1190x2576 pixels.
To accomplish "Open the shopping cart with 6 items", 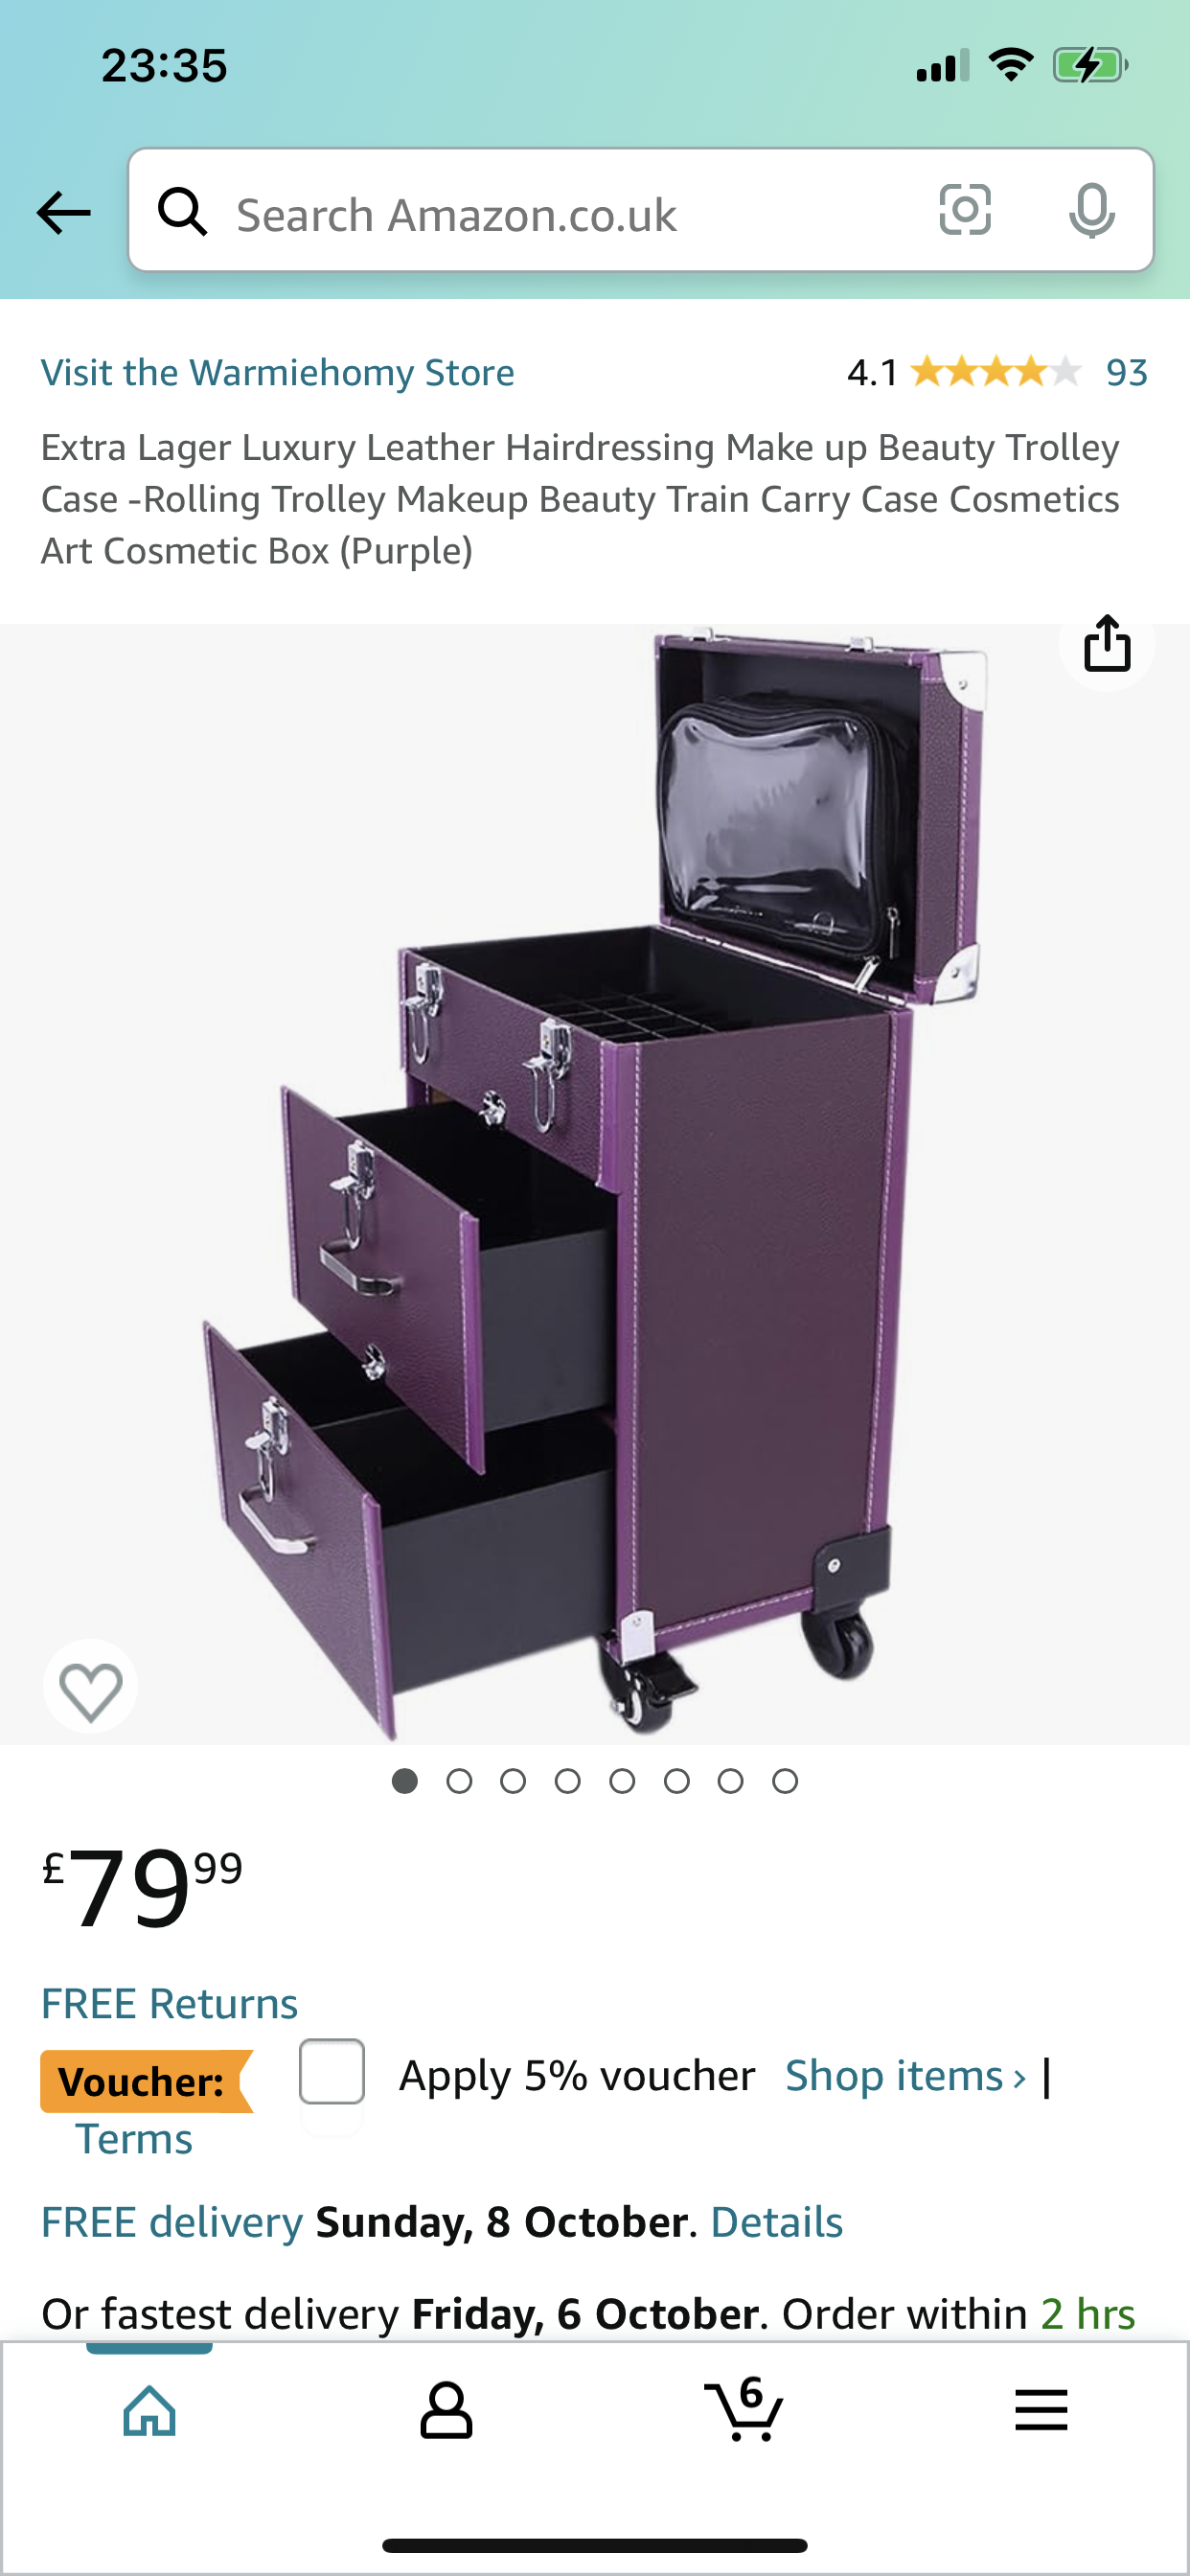I will click(x=743, y=2409).
